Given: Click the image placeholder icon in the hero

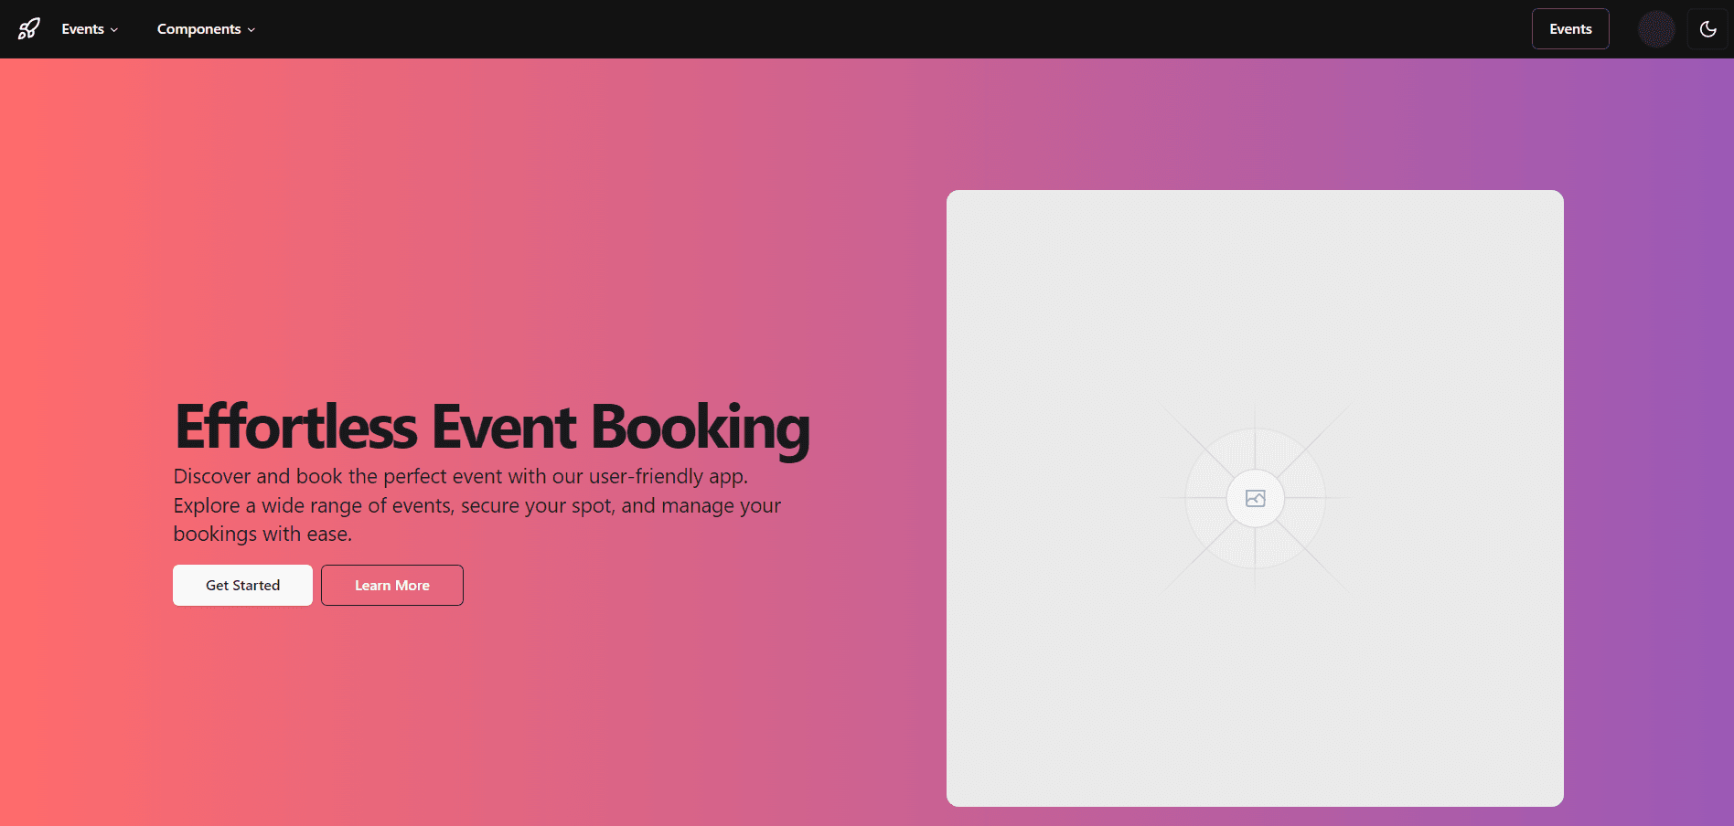Looking at the screenshot, I should (1255, 498).
